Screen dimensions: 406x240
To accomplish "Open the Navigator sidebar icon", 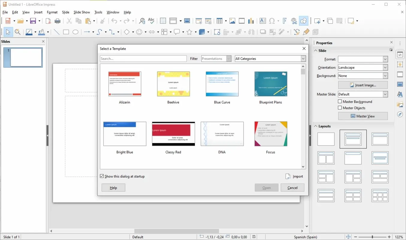I will (x=400, y=114).
